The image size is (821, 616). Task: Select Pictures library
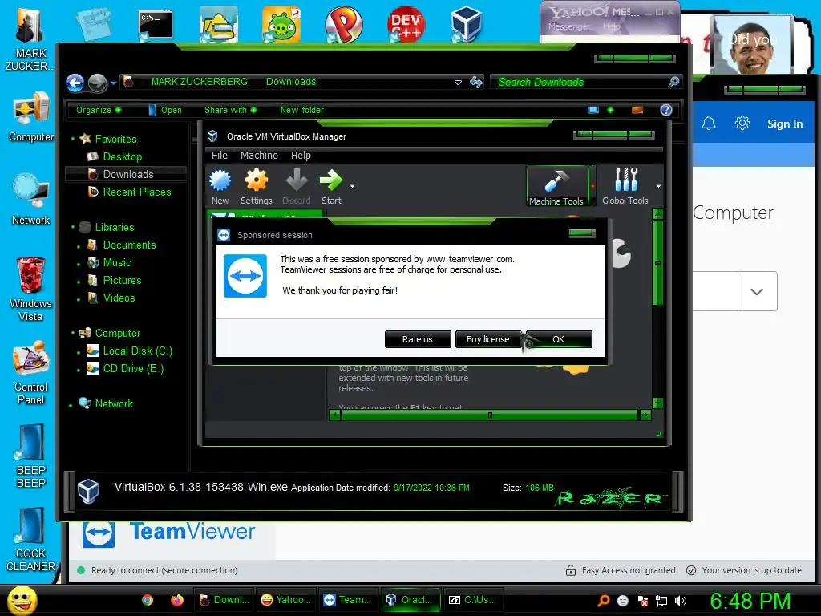pyautogui.click(x=122, y=280)
